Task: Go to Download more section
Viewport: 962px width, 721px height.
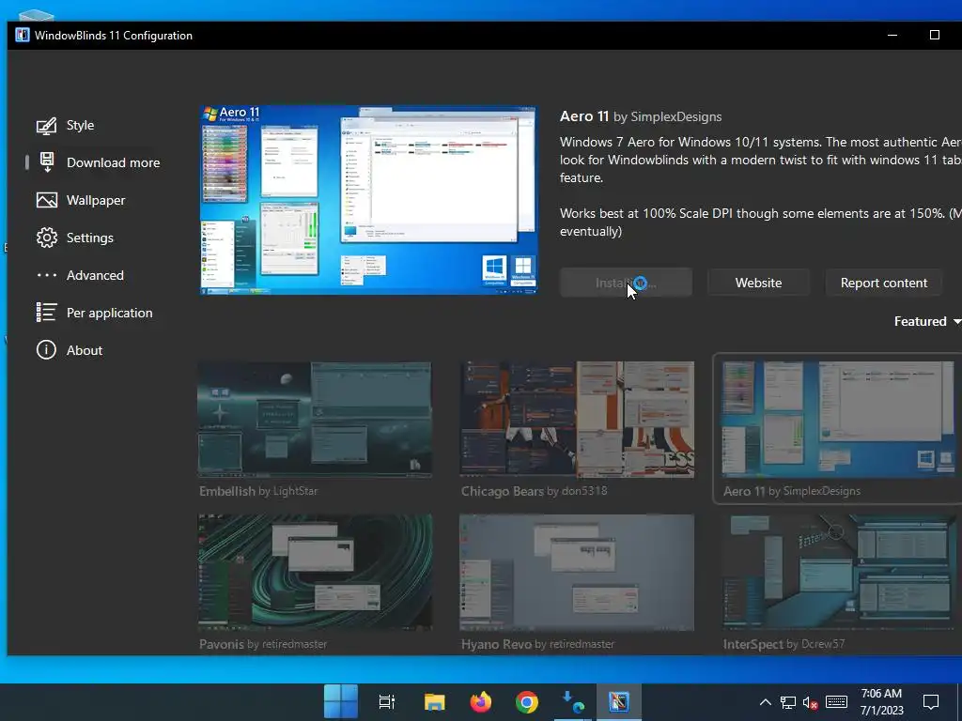Action: coord(114,162)
